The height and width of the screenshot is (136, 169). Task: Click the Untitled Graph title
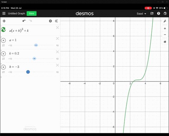click(x=17, y=13)
